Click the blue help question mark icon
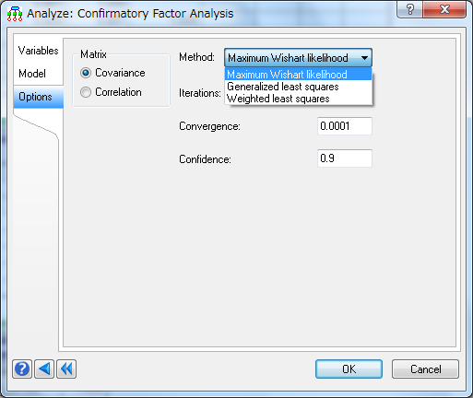The image size is (473, 398). tap(22, 369)
